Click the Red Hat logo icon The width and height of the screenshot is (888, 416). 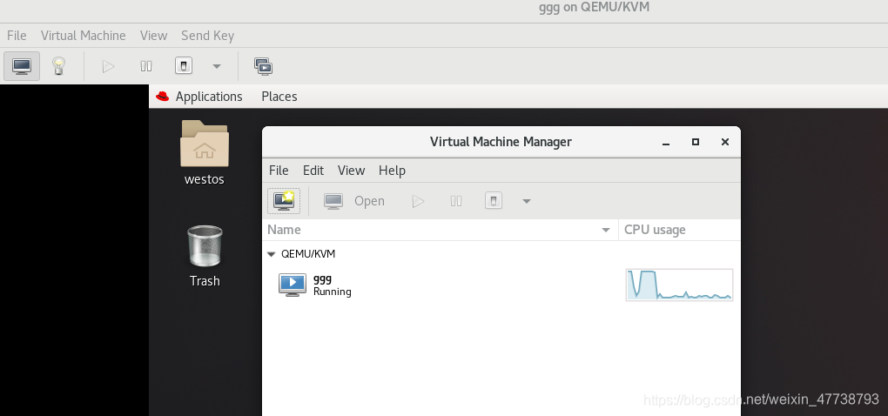(163, 97)
